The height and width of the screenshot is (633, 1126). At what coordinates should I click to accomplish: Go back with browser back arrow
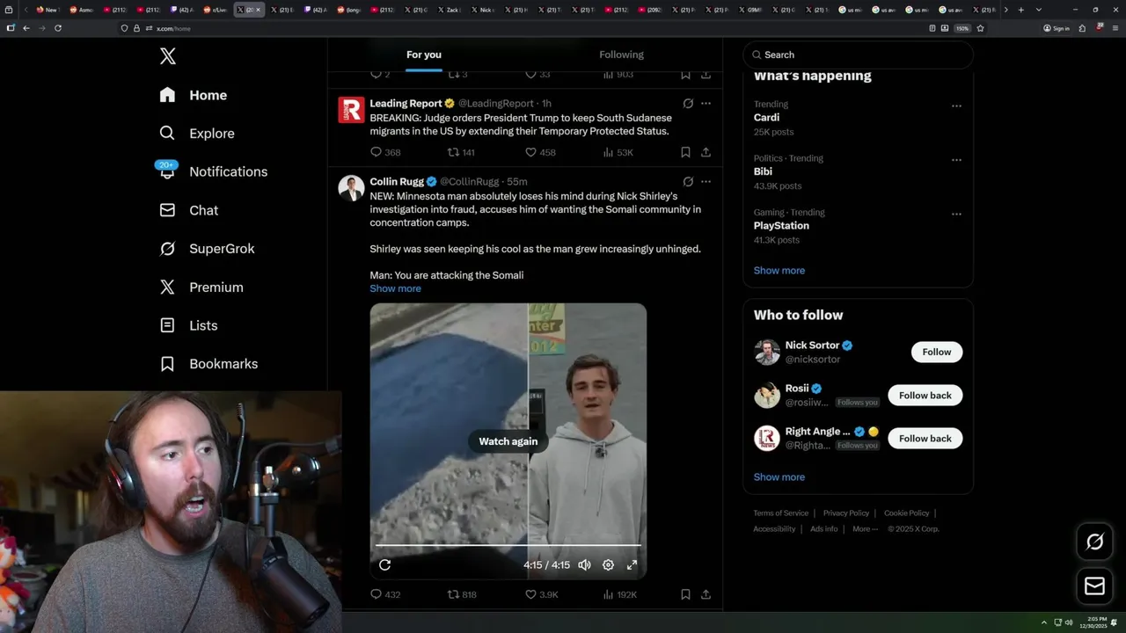(26, 28)
